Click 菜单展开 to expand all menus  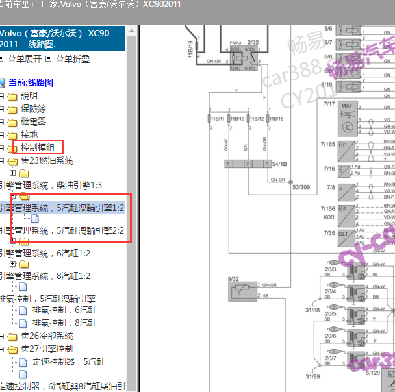(x=25, y=59)
